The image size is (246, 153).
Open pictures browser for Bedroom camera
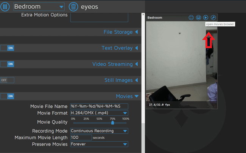[198, 17]
